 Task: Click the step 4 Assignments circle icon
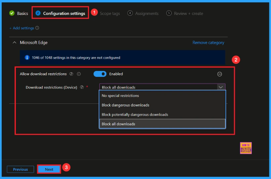pos(130,13)
